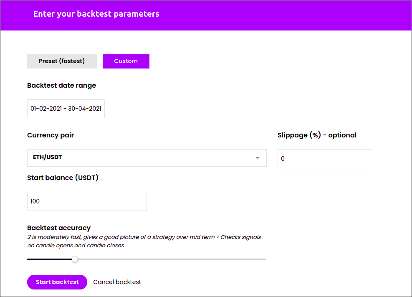Viewport: 412px width, 297px height.
Task: Click the 'Backtest date range' label
Action: pyautogui.click(x=61, y=85)
